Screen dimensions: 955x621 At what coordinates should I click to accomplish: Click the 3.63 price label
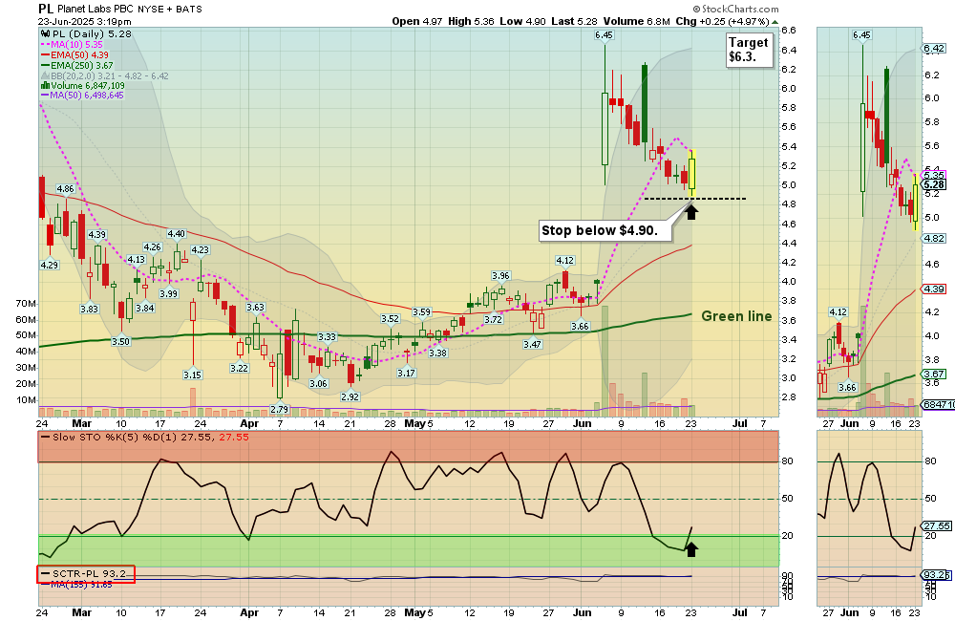pos(255,308)
